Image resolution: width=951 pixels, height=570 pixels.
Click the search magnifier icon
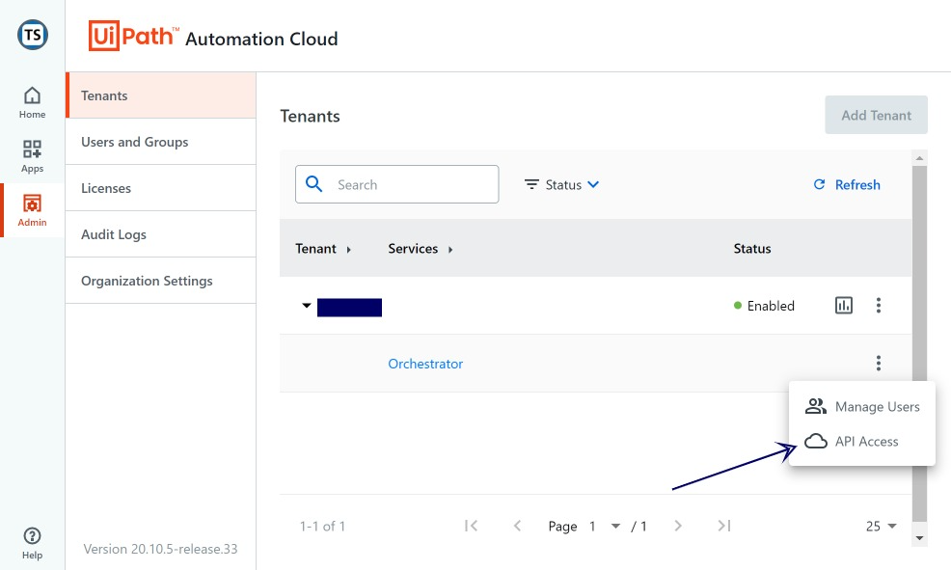(x=313, y=184)
